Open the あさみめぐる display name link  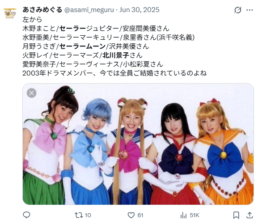(x=42, y=10)
